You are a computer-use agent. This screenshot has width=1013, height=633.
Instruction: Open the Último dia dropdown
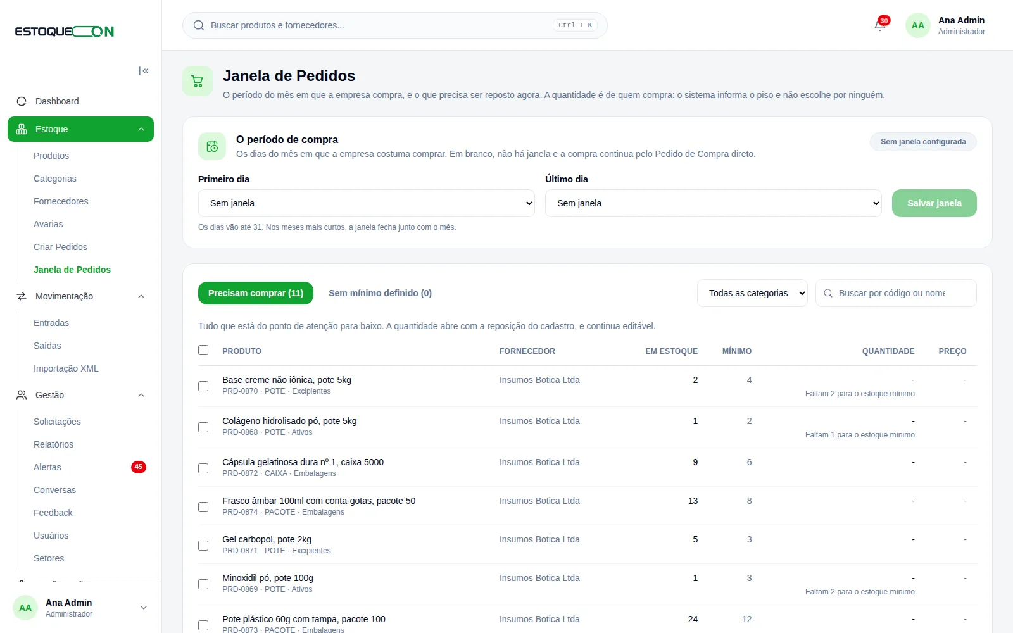(713, 203)
